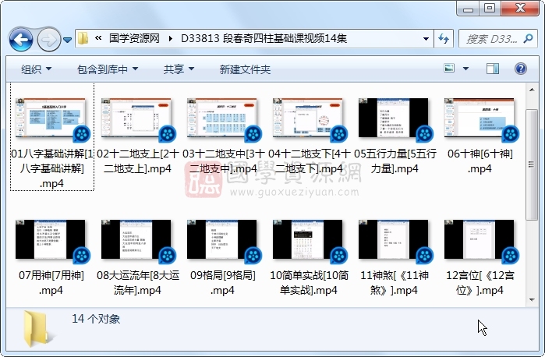545x357 pixels.
Task: Open Help with the question mark icon
Action: coord(521,69)
